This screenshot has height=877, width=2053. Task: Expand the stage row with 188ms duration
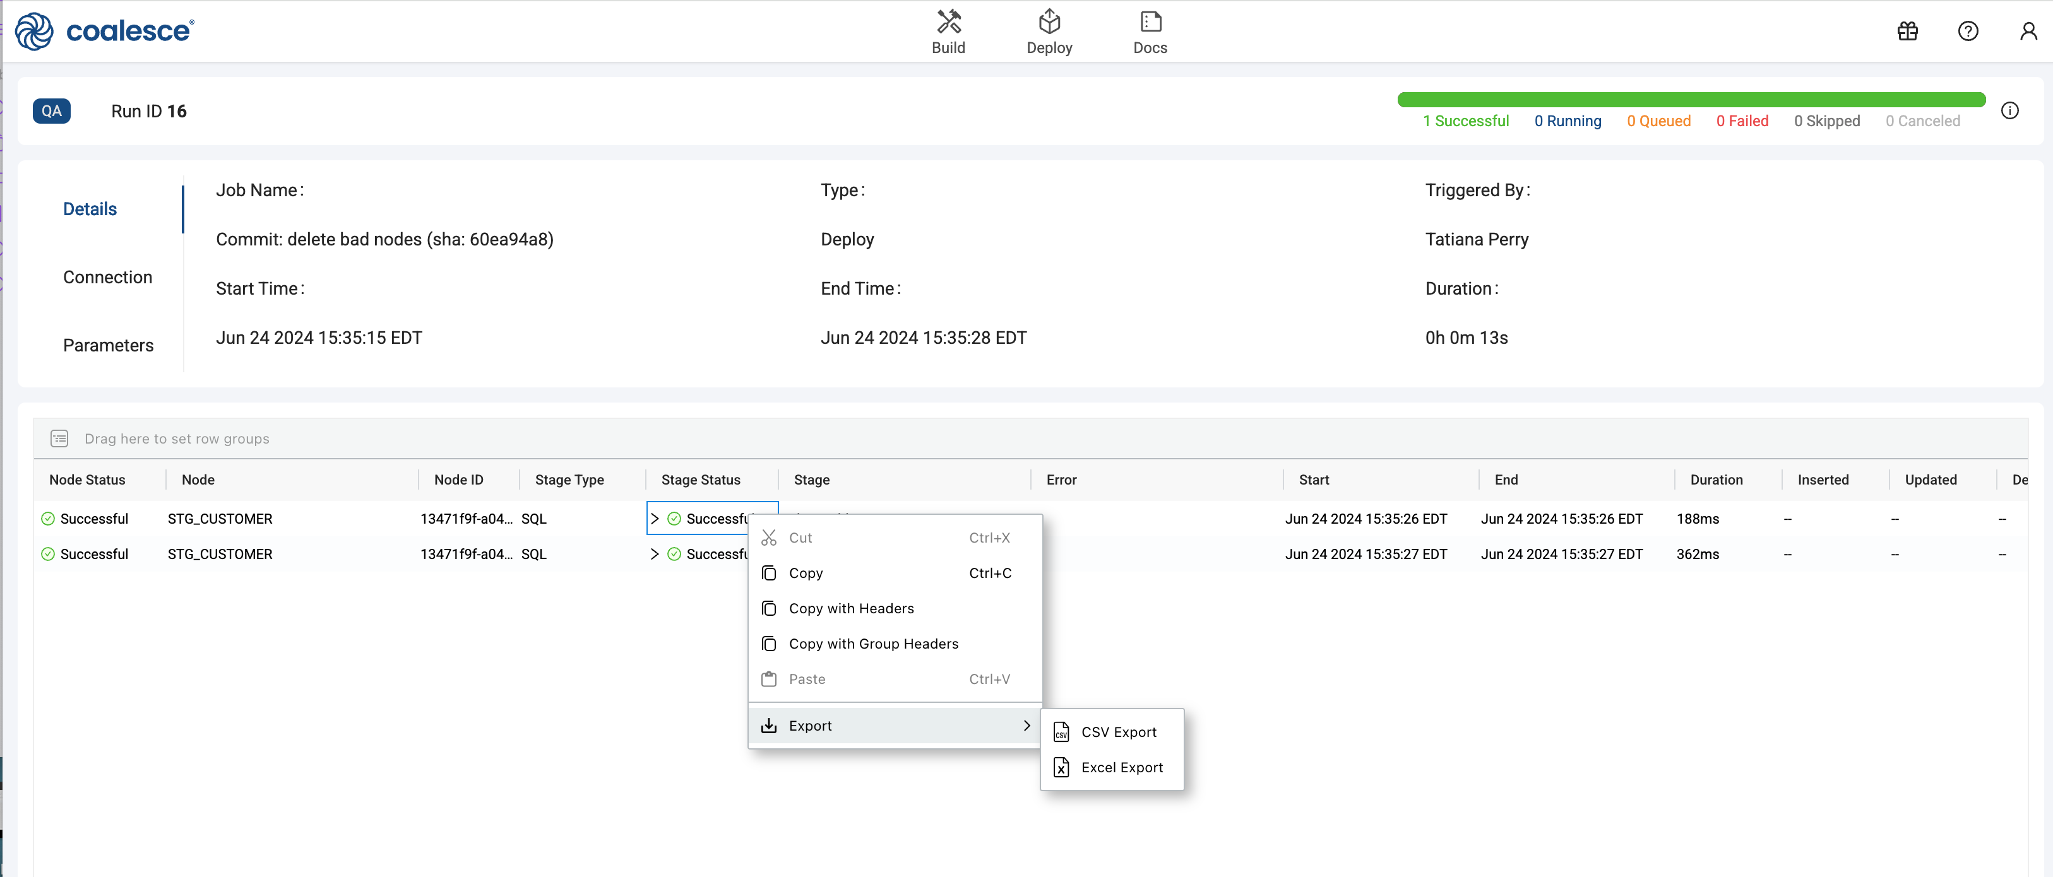(x=654, y=519)
